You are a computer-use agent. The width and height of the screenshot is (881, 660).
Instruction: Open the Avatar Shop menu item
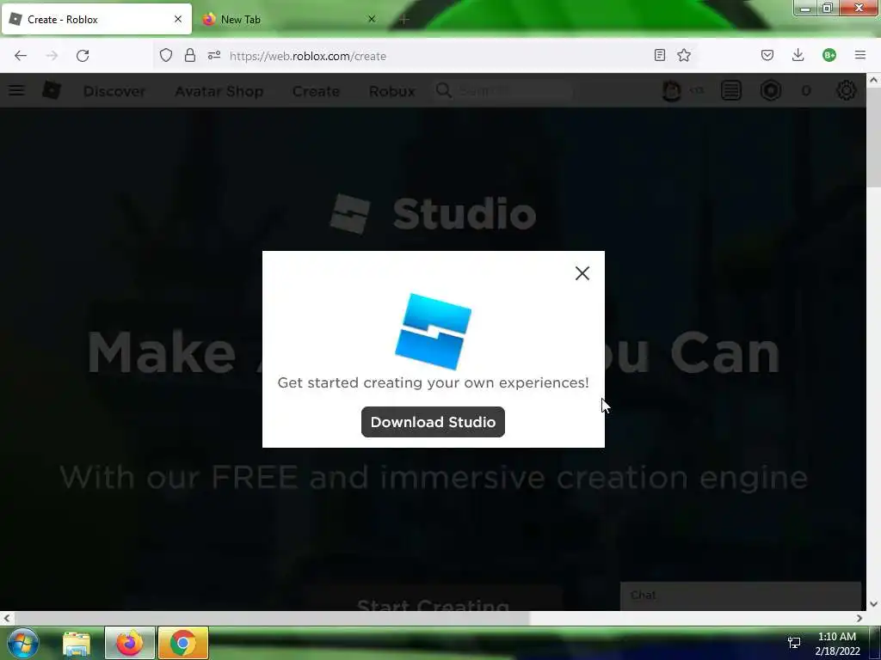219,91
